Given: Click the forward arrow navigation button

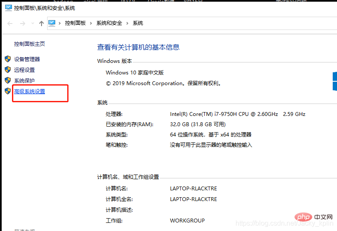Looking at the screenshot, I should pyautogui.click(x=21, y=24).
